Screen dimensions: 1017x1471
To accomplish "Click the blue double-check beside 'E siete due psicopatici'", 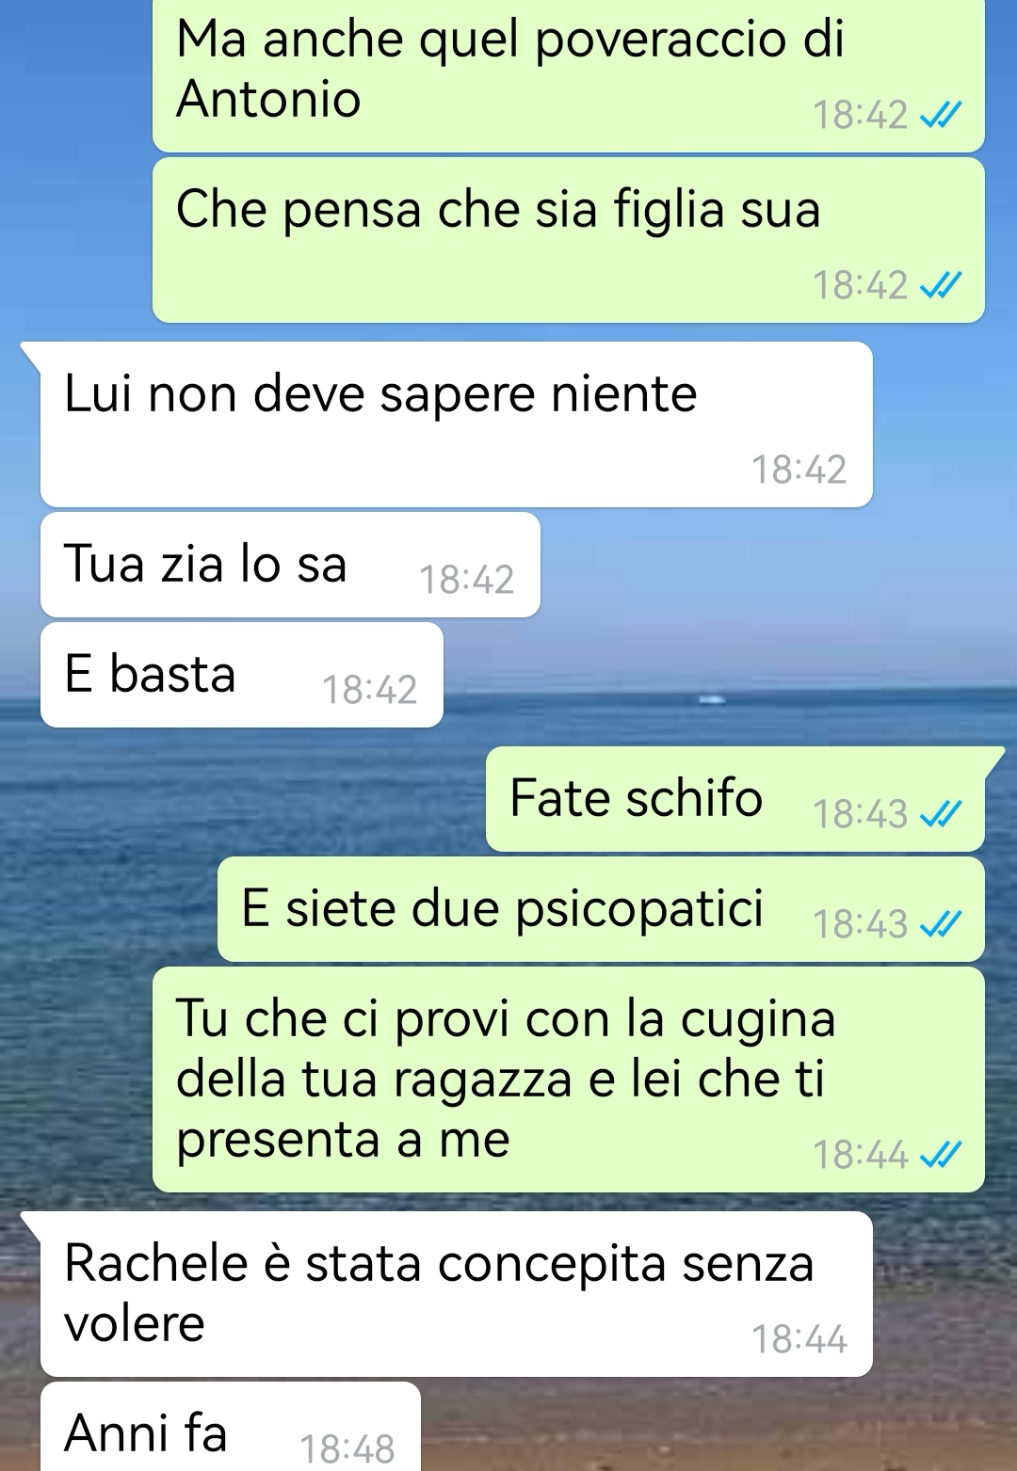I will 940,924.
